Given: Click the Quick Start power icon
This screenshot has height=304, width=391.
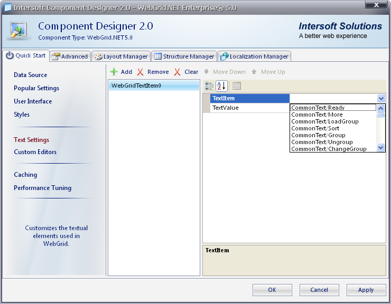Looking at the screenshot, I should click(x=10, y=55).
